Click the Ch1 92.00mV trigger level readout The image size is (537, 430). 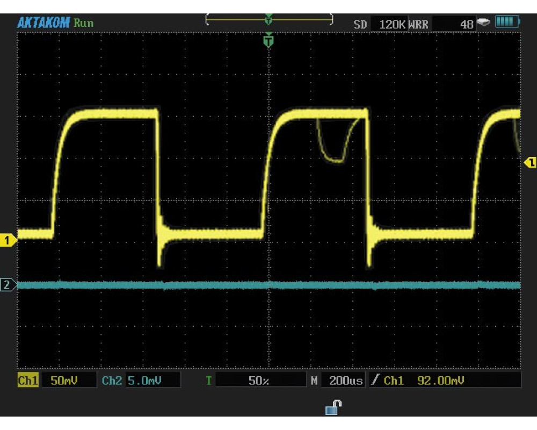[x=440, y=381]
